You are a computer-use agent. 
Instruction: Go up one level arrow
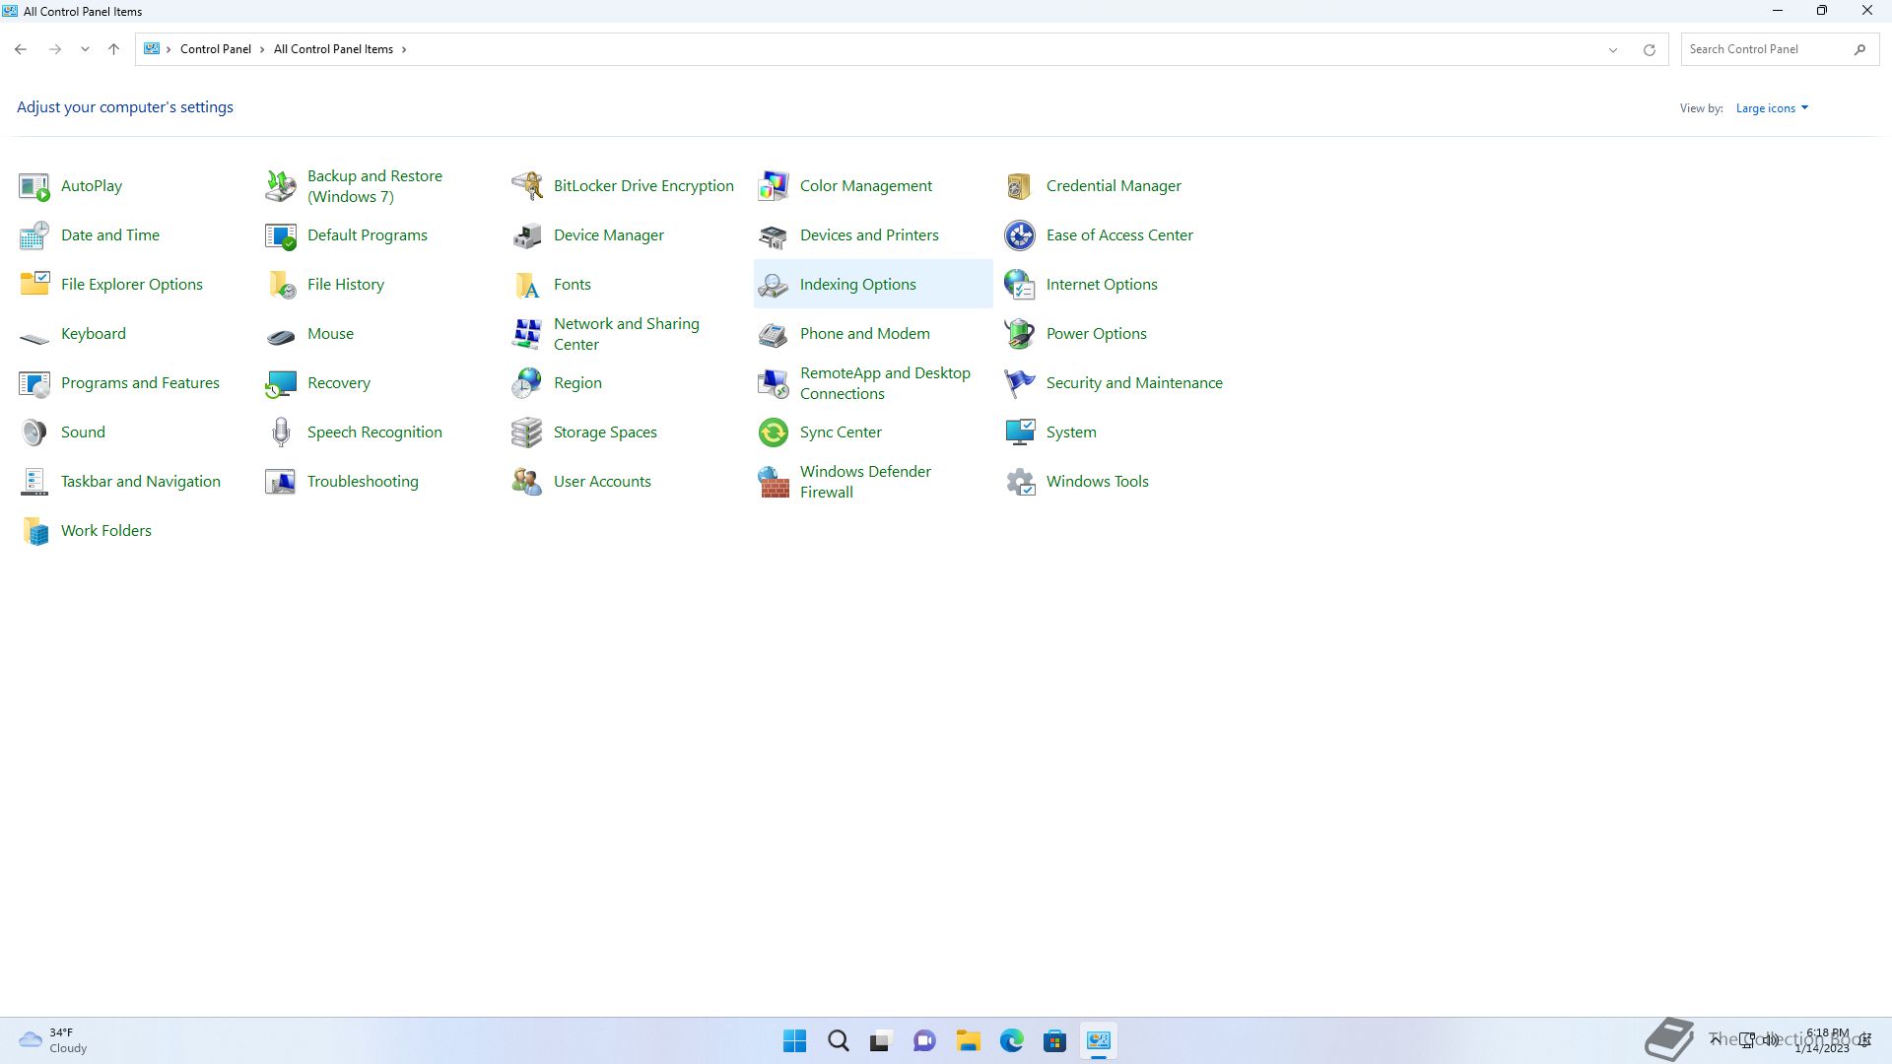(x=114, y=49)
